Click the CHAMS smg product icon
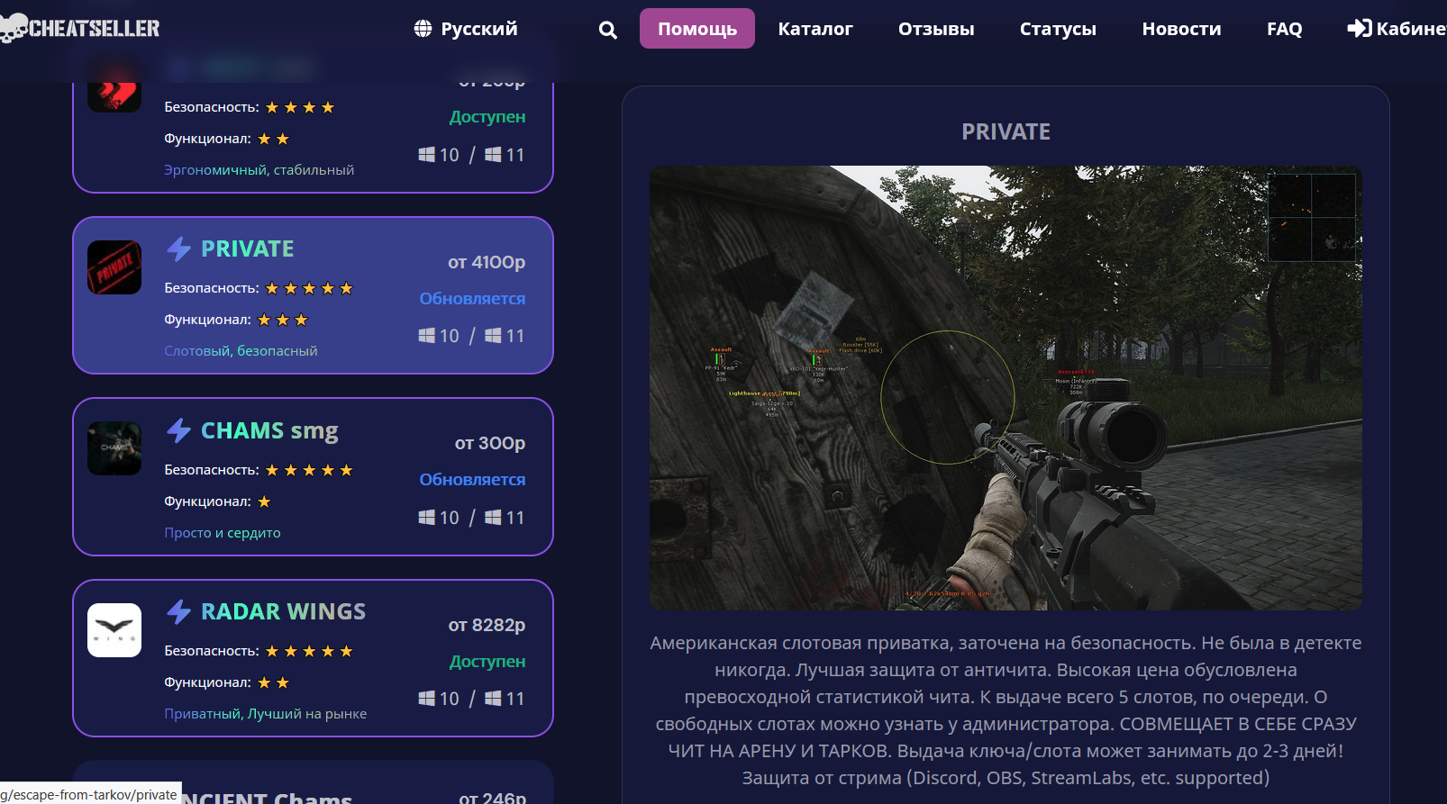Image resolution: width=1447 pixels, height=804 pixels. (114, 448)
